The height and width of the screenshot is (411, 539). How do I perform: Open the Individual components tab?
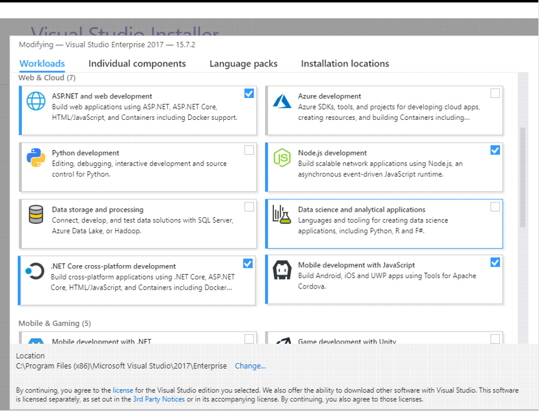(x=137, y=64)
